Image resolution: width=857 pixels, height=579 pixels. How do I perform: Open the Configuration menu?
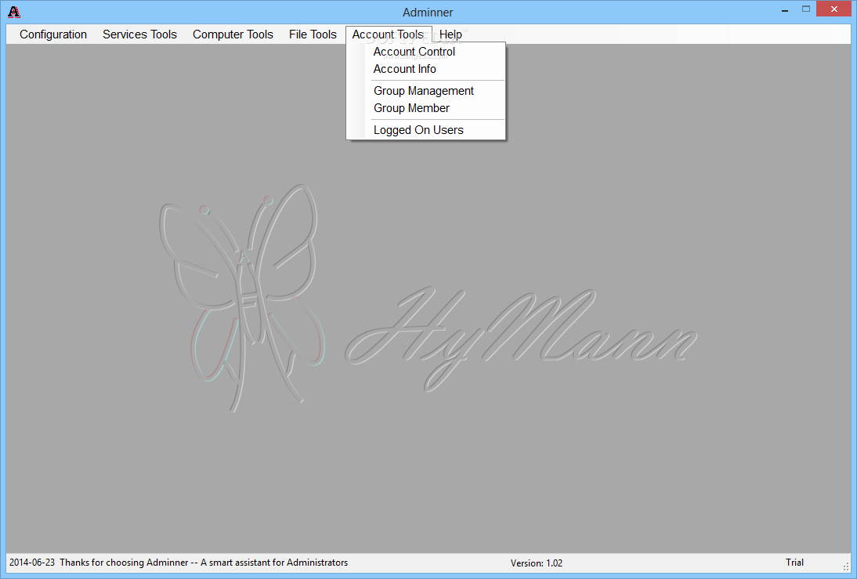[53, 34]
